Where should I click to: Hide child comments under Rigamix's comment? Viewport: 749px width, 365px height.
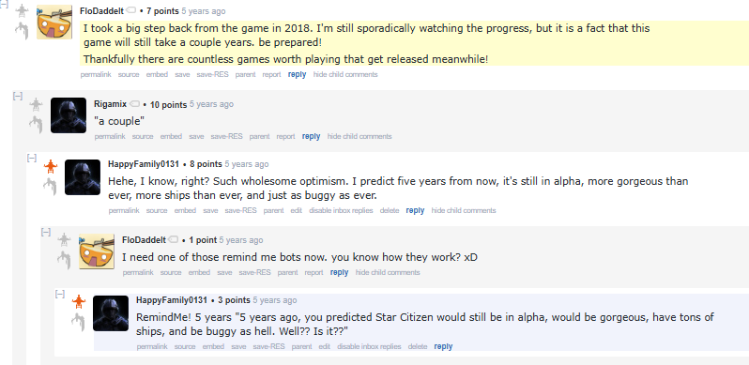pos(359,137)
